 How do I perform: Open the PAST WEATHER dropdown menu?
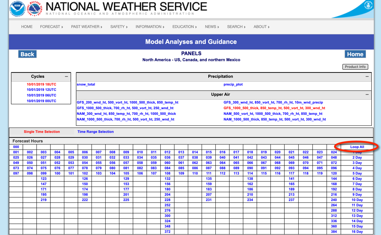[87, 27]
